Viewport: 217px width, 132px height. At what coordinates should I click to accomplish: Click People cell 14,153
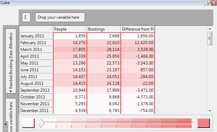pos(70,70)
